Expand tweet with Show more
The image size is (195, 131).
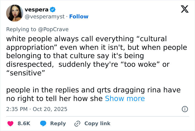click(x=125, y=98)
